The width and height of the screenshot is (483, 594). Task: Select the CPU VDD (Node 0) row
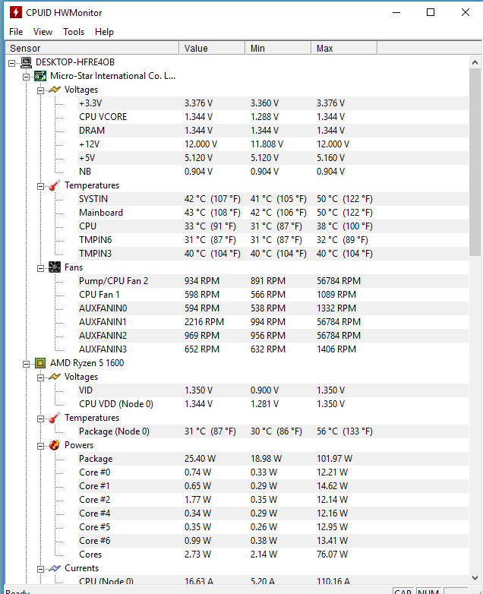click(273, 404)
